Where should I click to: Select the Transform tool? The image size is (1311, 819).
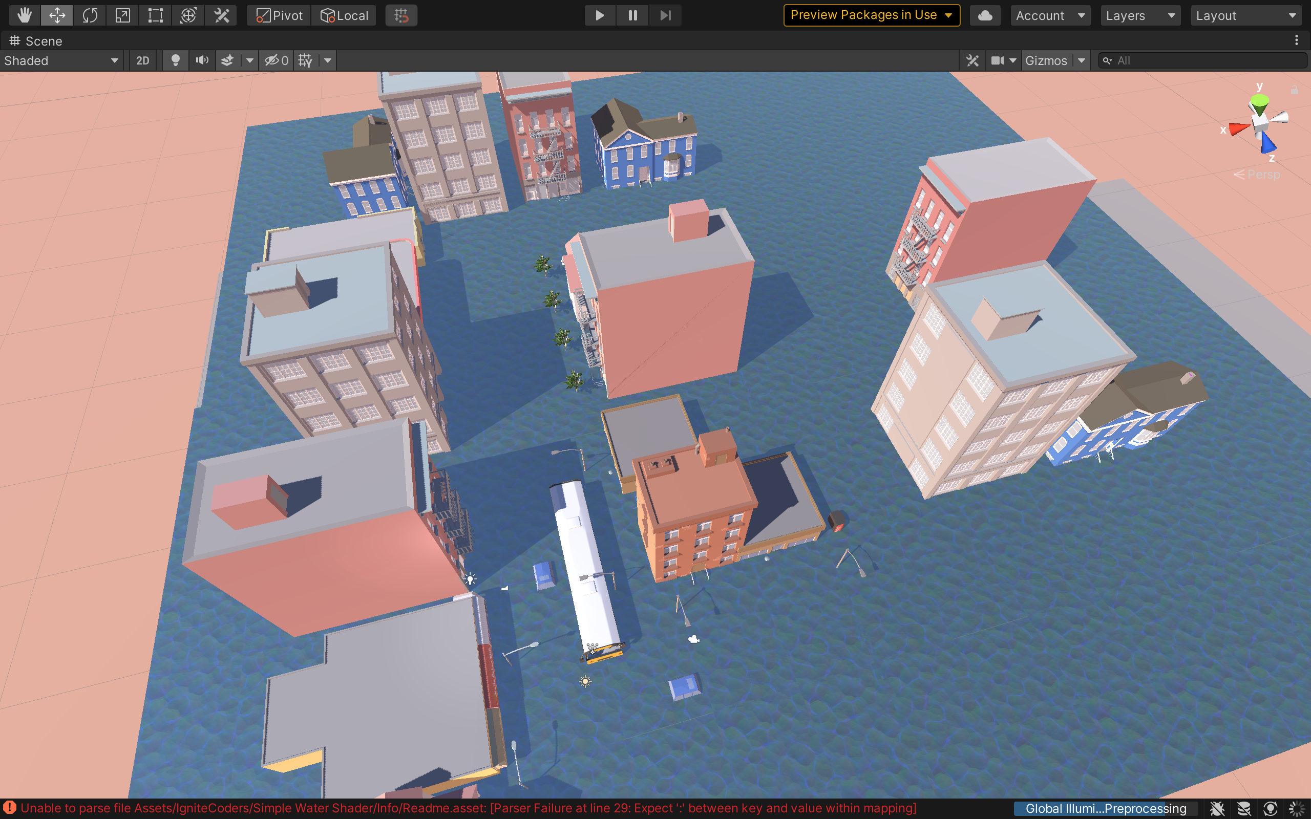(x=188, y=15)
